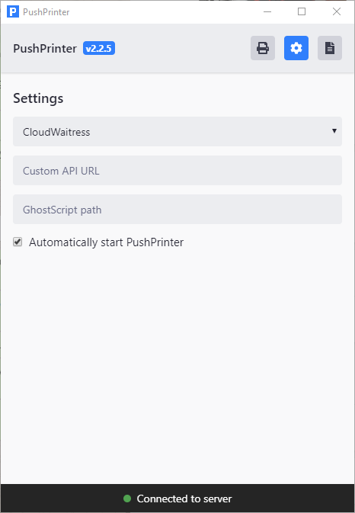Click the Settings heading

(x=38, y=98)
